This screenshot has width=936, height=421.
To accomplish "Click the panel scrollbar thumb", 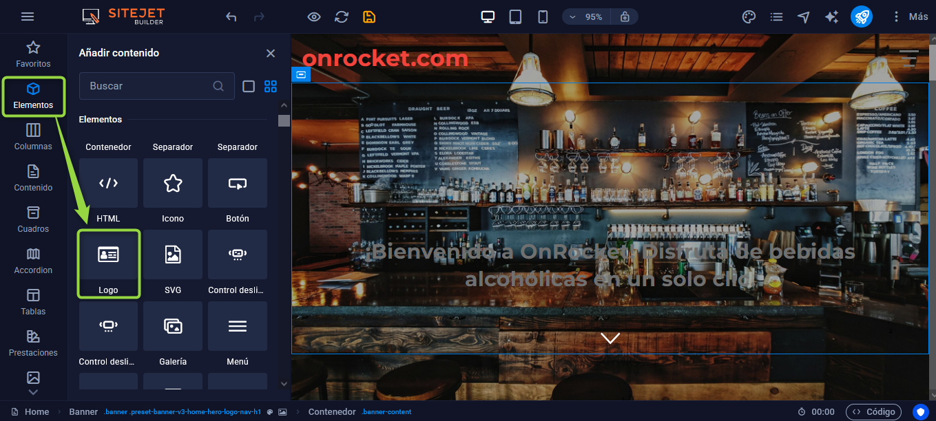I will [x=284, y=121].
